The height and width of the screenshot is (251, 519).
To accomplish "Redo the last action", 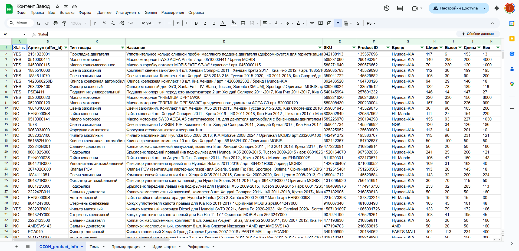I will (x=47, y=23).
